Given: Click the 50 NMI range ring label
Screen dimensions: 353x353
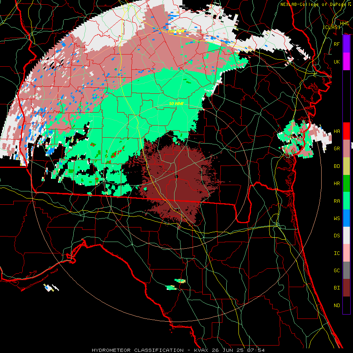Looking at the screenshot, I should tap(176, 104).
